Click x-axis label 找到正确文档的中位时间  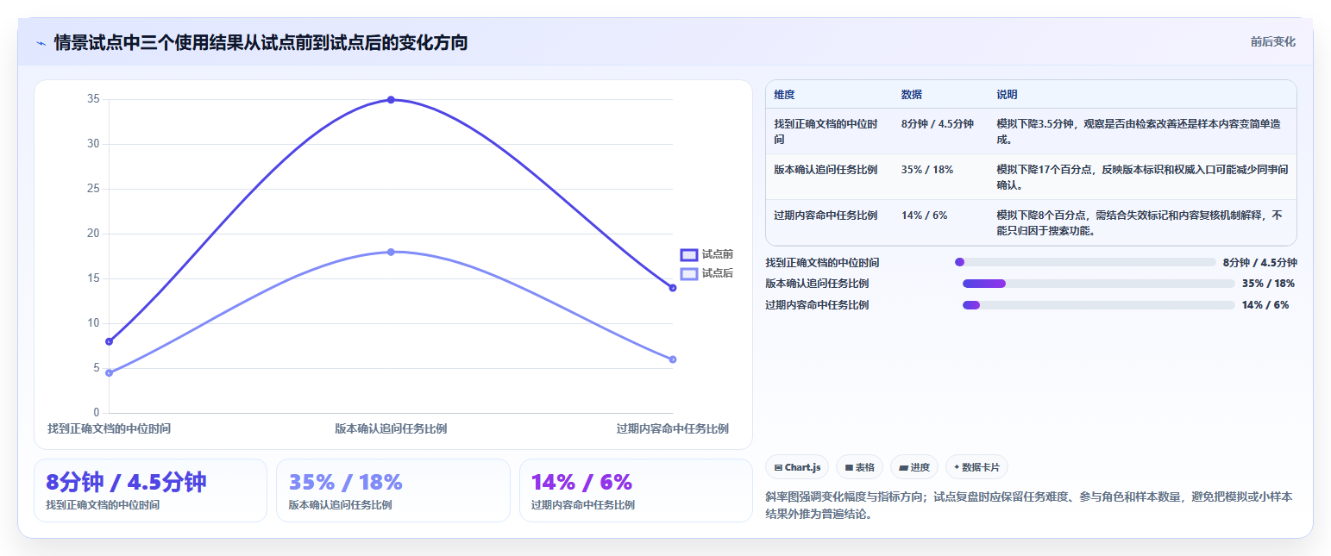(x=109, y=428)
